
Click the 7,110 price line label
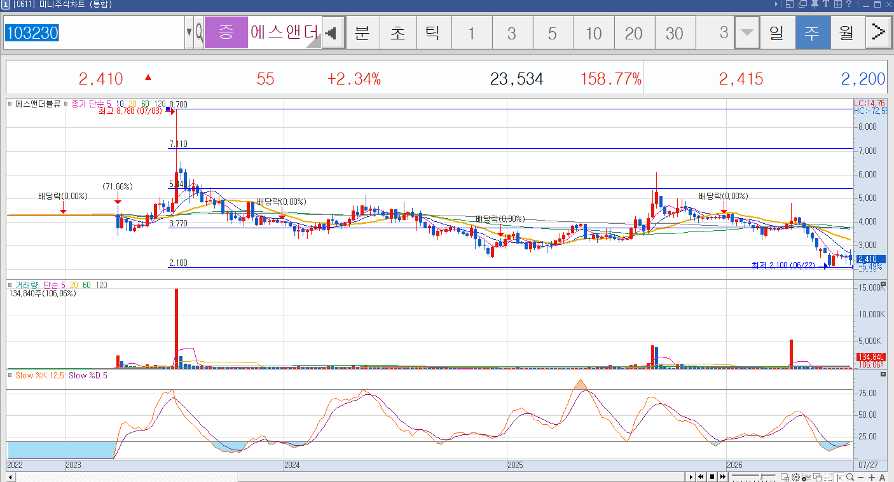click(x=178, y=144)
